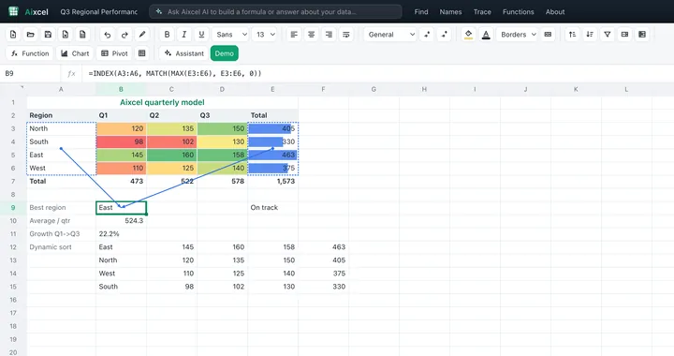
Task: Select cell containing 'On track'
Action: 272,207
